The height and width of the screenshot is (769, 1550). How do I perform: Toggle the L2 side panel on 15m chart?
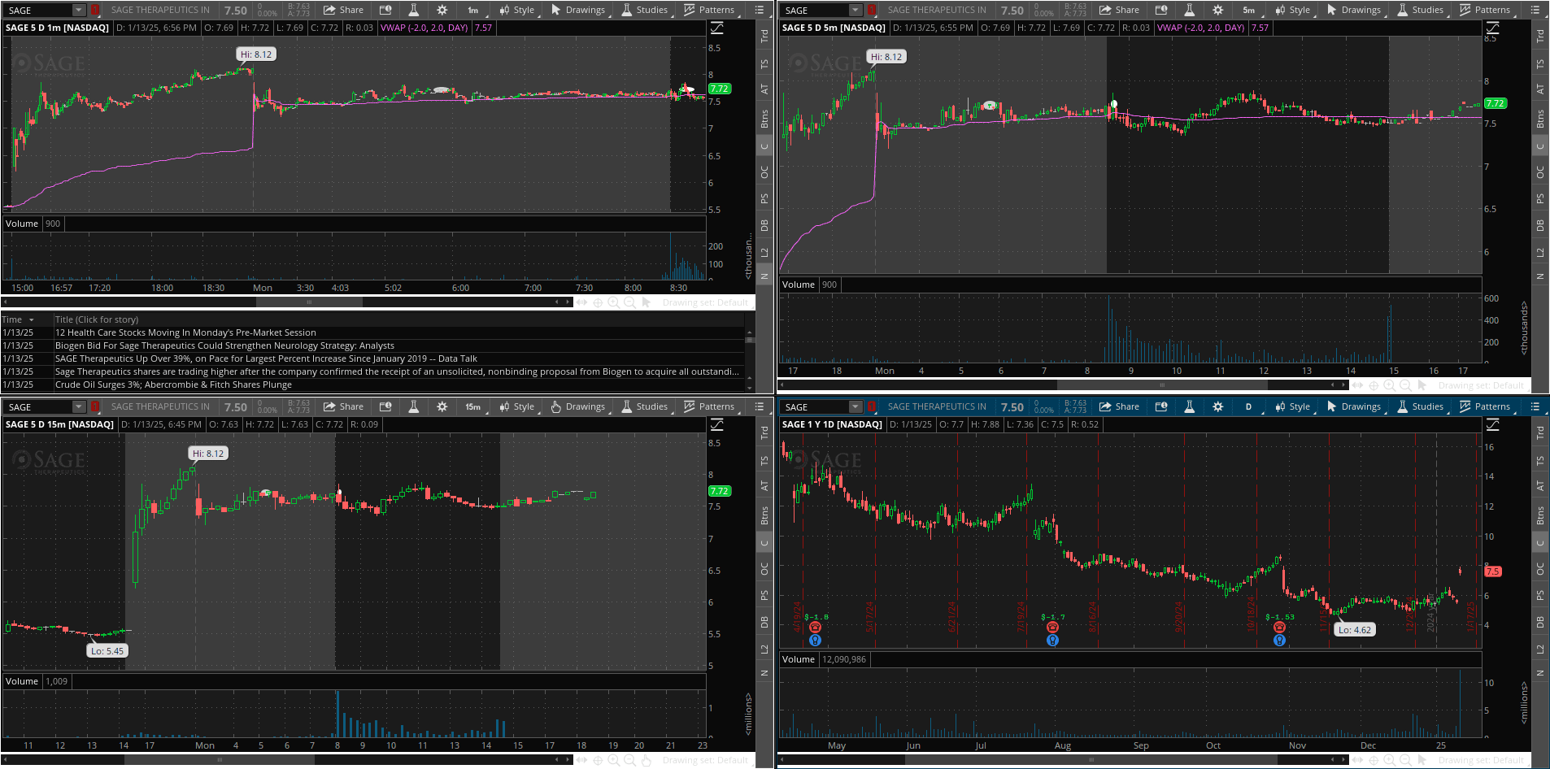coord(764,650)
